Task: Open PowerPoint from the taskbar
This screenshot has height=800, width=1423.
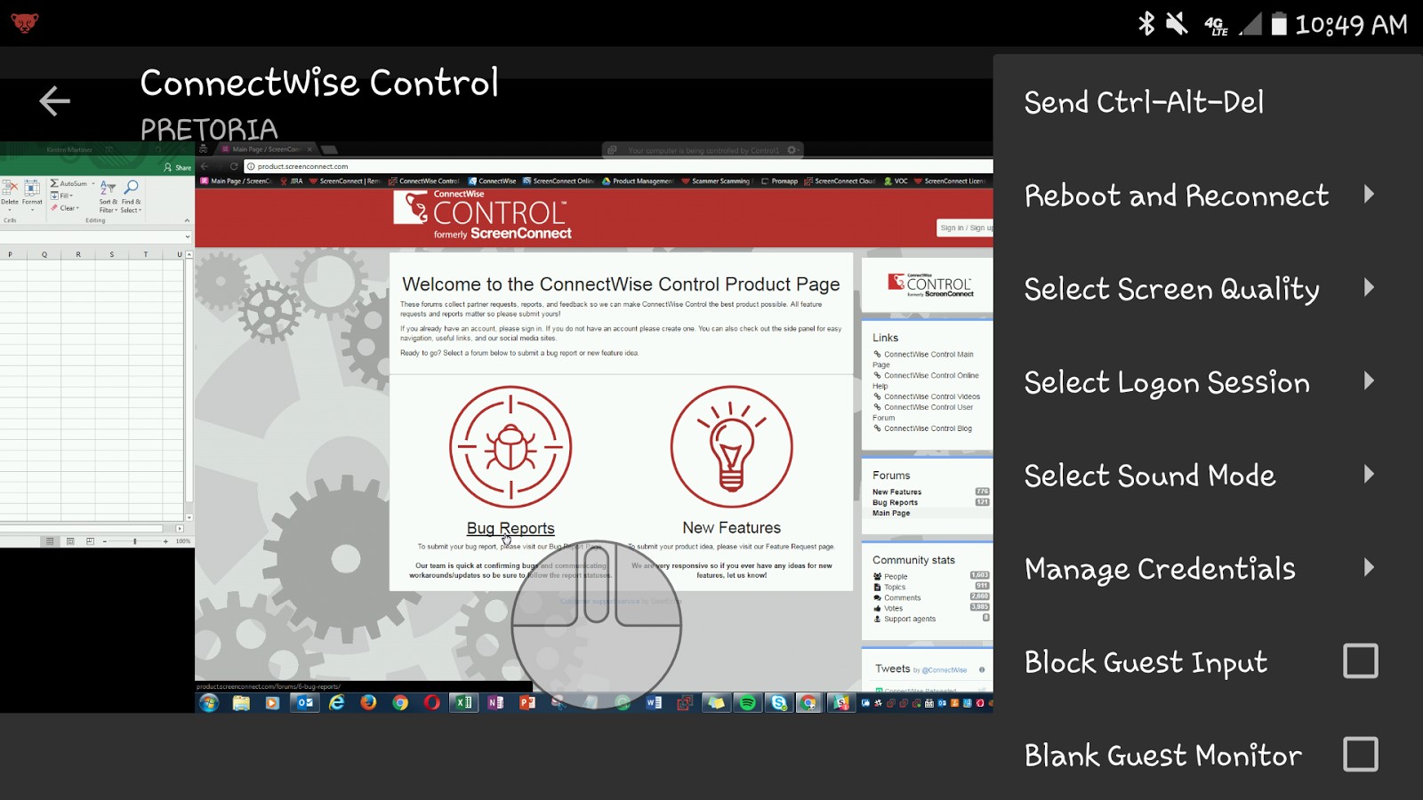Action: [x=527, y=703]
